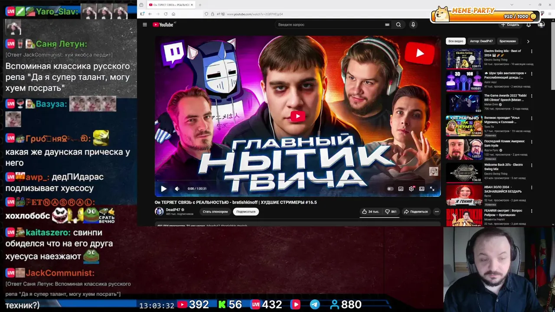Show more filter chips with right chevron
Screen dimensions: 555x312
(x=528, y=41)
